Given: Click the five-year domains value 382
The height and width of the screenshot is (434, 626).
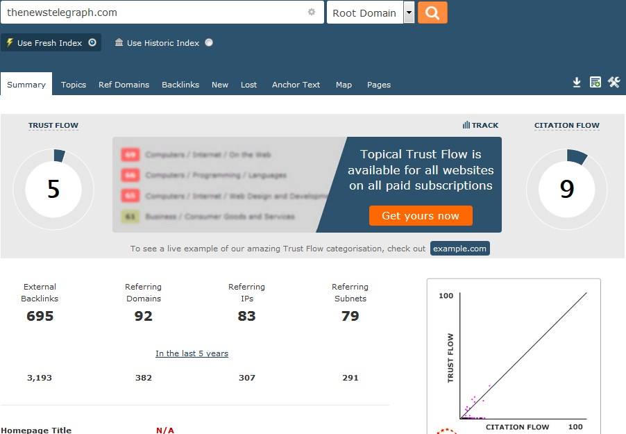Looking at the screenshot, I should coord(144,378).
